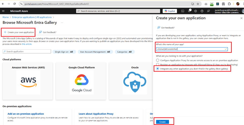This screenshot has width=244, height=125.
Task: Select Integrate any other application (Non-gallery) option
Action: [158, 69]
